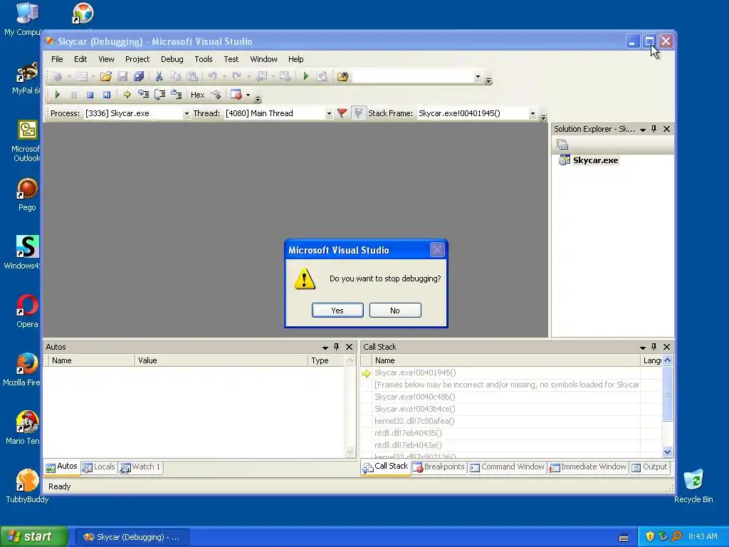Open the File menu
Viewport: 729px width, 547px height.
click(x=57, y=59)
